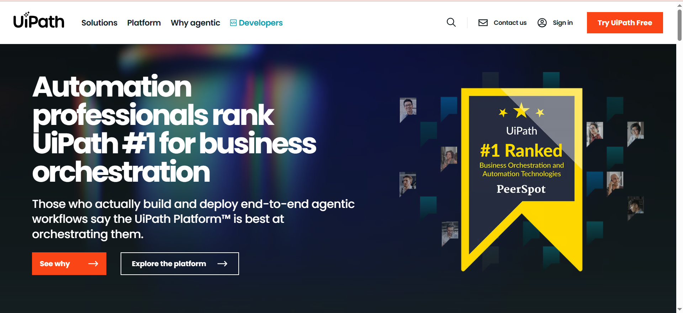
Task: Click the page scrollbar thumb
Action: point(679,25)
